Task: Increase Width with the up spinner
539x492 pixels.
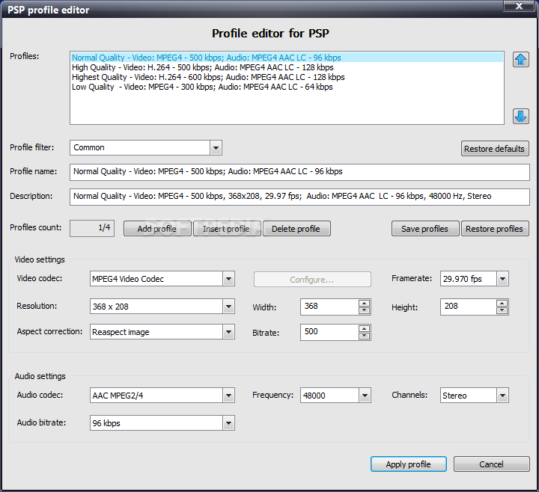Action: click(364, 303)
